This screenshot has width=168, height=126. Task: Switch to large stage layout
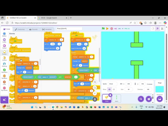click(157, 29)
